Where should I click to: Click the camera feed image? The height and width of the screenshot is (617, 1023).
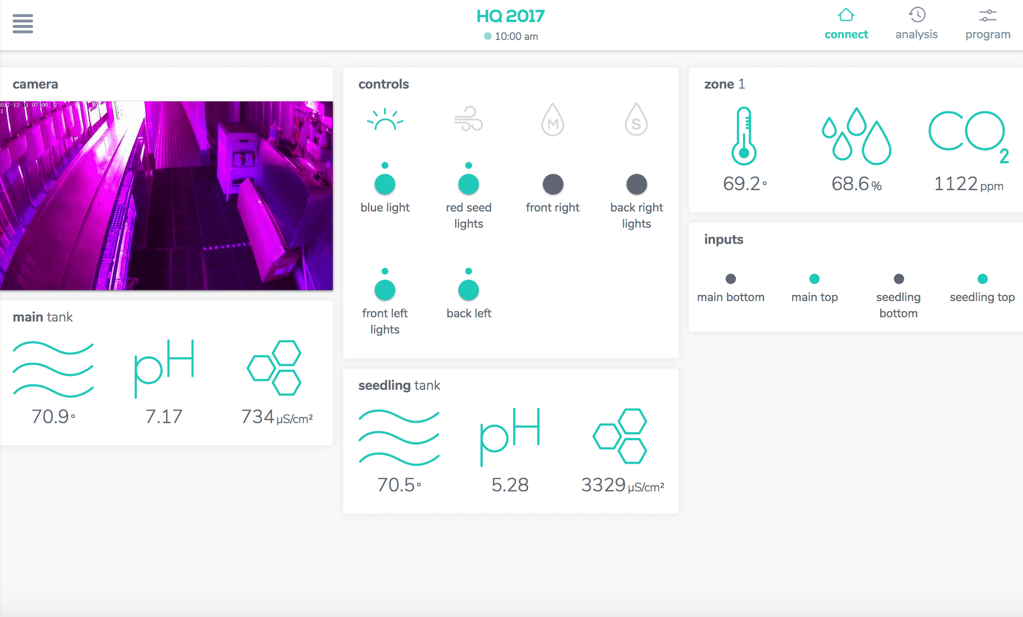166,195
